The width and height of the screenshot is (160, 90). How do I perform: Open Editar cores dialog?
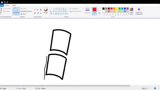pyautogui.click(x=131, y=11)
